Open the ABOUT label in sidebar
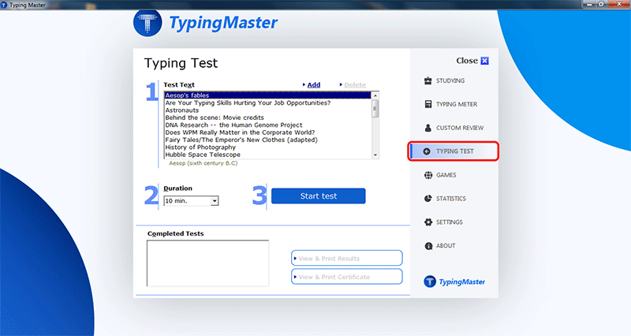631x336 pixels. (446, 246)
